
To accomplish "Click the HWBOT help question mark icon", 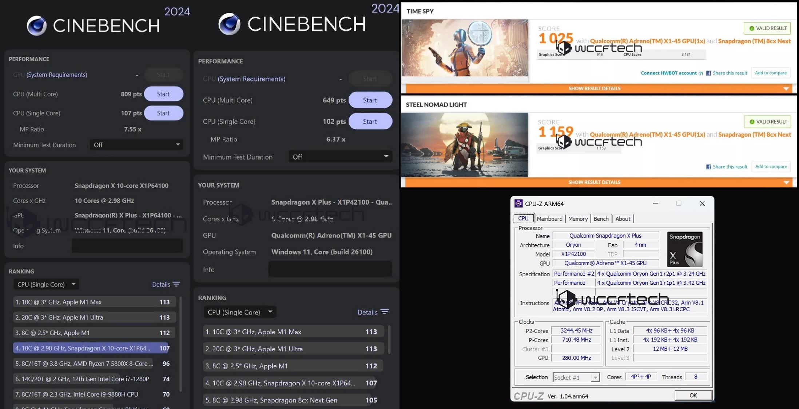I will [x=700, y=73].
